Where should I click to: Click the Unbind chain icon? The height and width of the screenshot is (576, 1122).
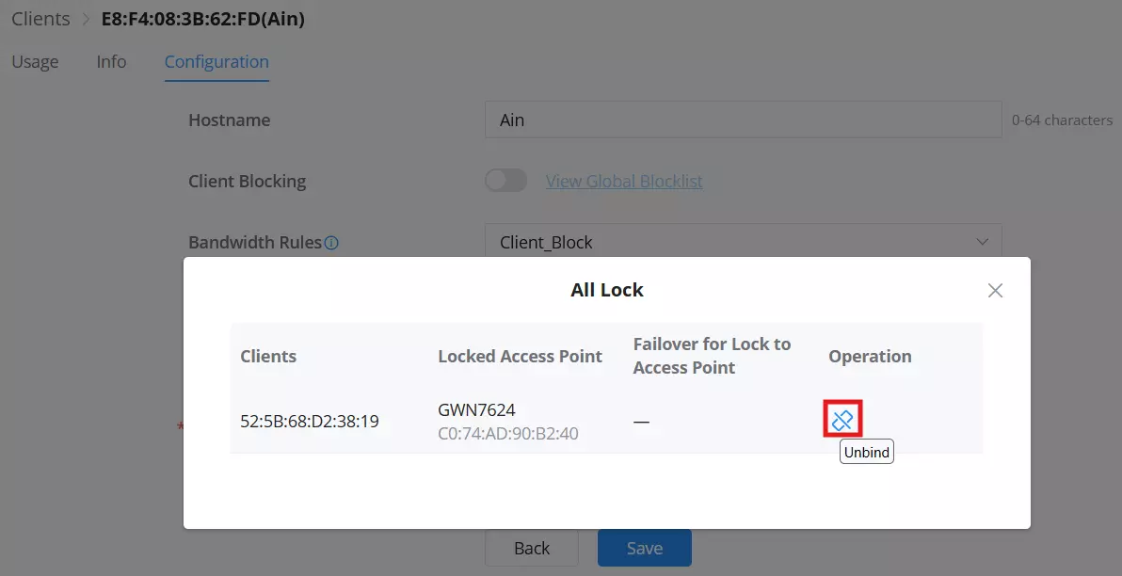(842, 420)
